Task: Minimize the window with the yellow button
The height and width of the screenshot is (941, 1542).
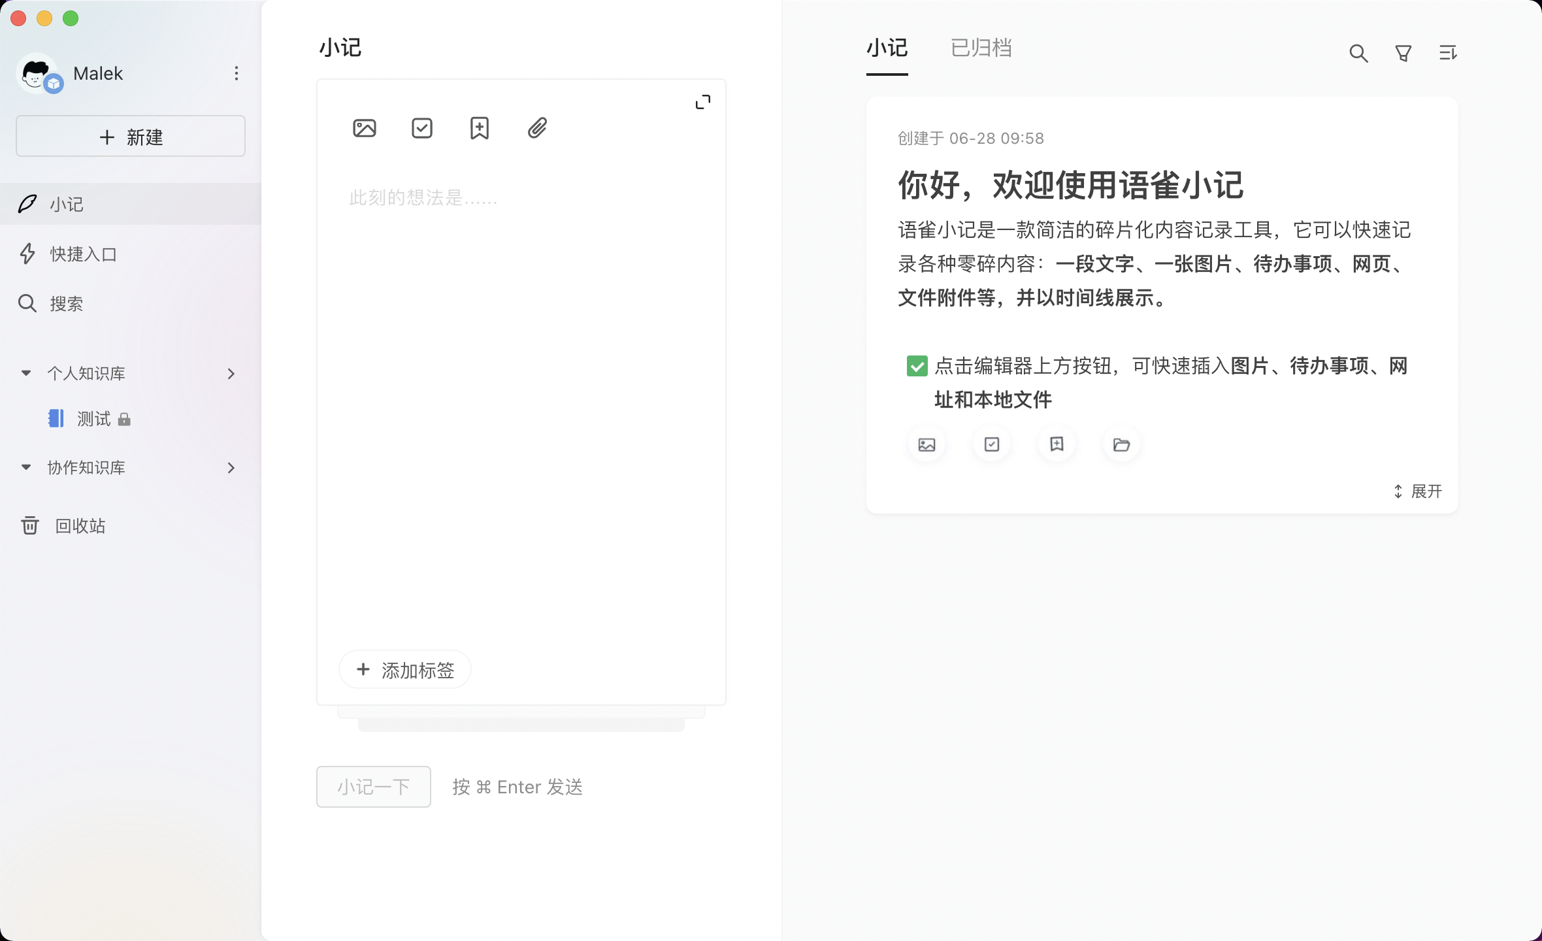Action: coord(44,18)
